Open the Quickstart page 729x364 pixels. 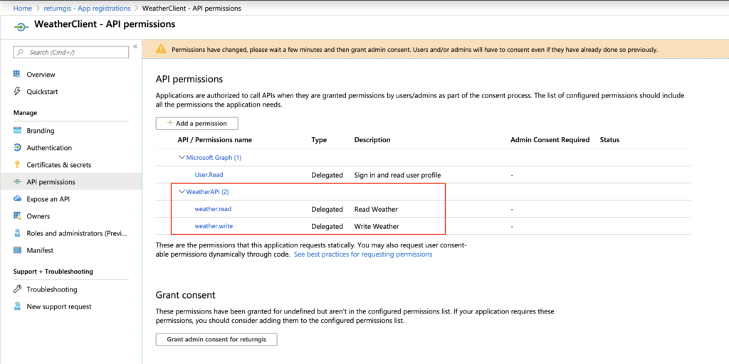[x=42, y=92]
